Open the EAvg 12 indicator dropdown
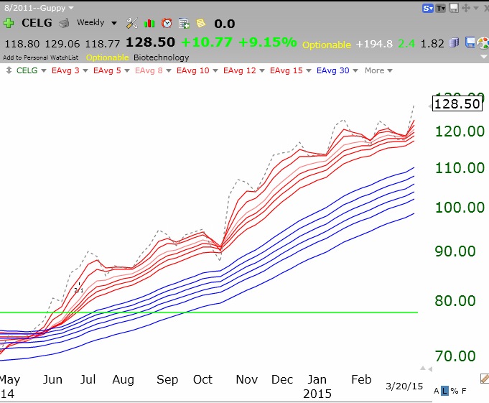489x403 pixels. (x=262, y=71)
